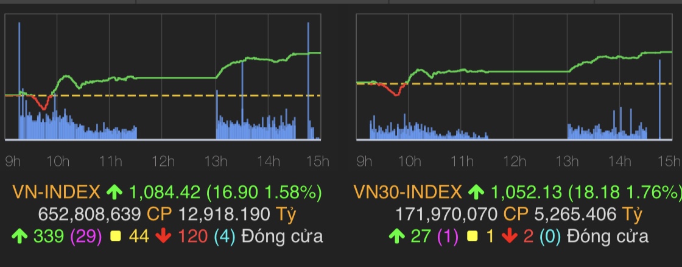The height and width of the screenshot is (267, 682).
Task: Click the 11h label on VN30 chart
Action: coord(462,162)
